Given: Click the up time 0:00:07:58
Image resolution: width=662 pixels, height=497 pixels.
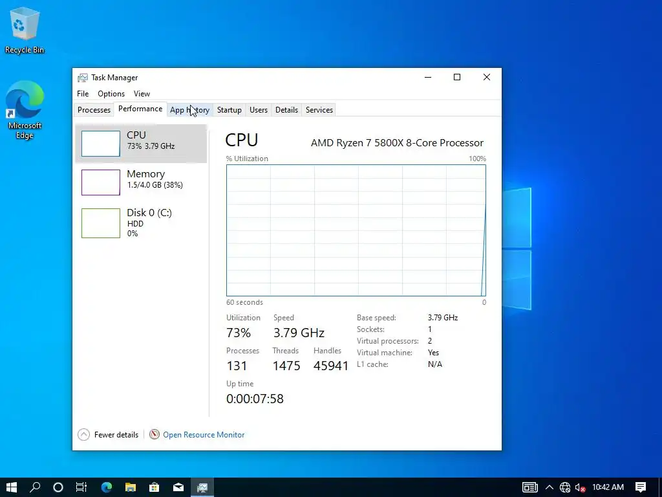Looking at the screenshot, I should 255,399.
